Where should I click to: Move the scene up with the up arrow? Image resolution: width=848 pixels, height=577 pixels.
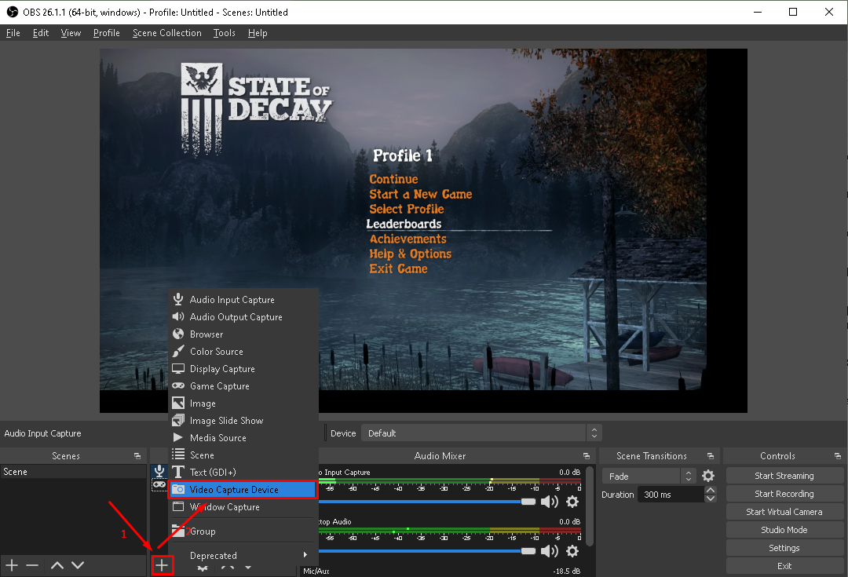tap(57, 565)
